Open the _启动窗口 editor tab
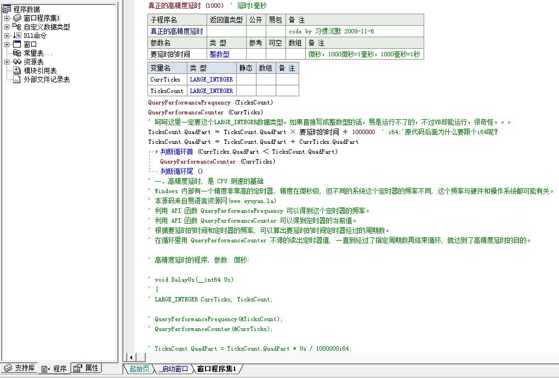This screenshot has width=559, height=378. coord(174,369)
